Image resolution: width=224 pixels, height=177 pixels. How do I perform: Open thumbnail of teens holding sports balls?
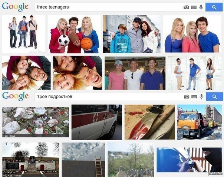(74, 34)
